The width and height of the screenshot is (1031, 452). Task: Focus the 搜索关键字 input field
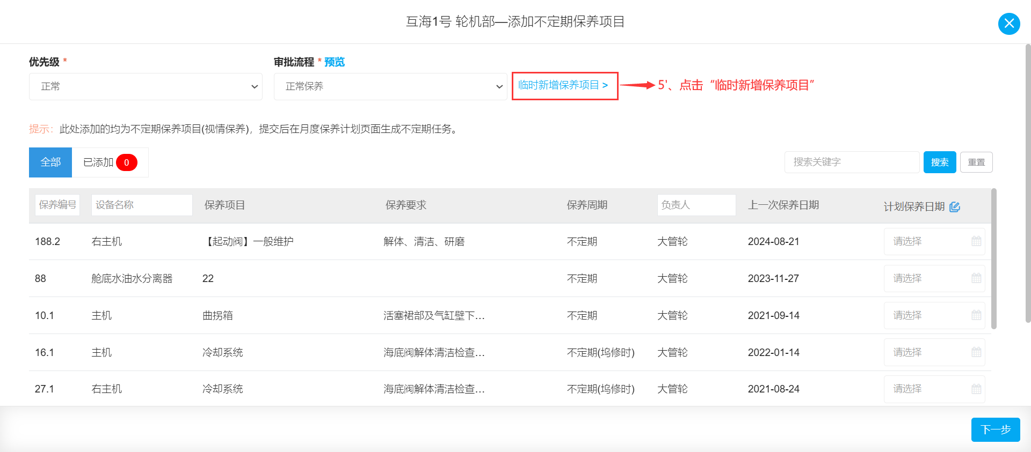click(852, 162)
